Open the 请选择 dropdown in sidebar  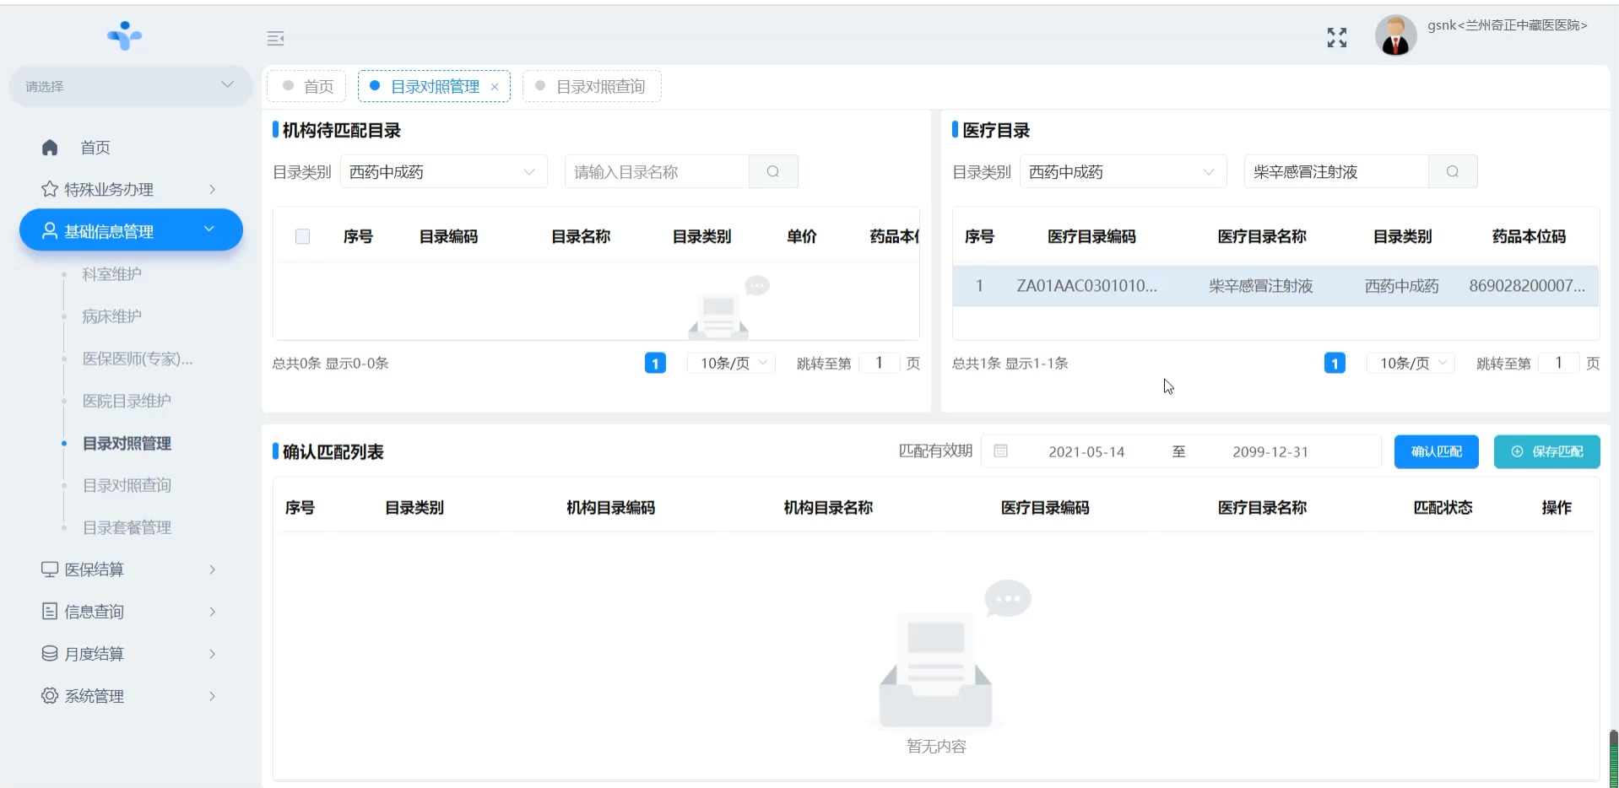[x=130, y=86]
